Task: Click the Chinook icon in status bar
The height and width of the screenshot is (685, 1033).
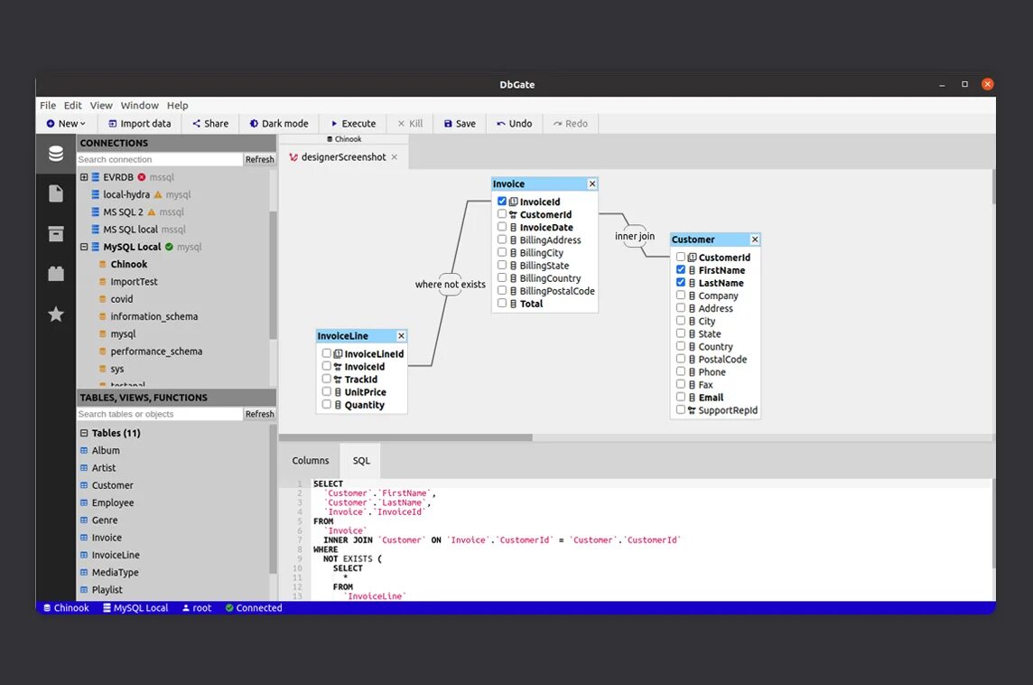Action: coord(47,608)
